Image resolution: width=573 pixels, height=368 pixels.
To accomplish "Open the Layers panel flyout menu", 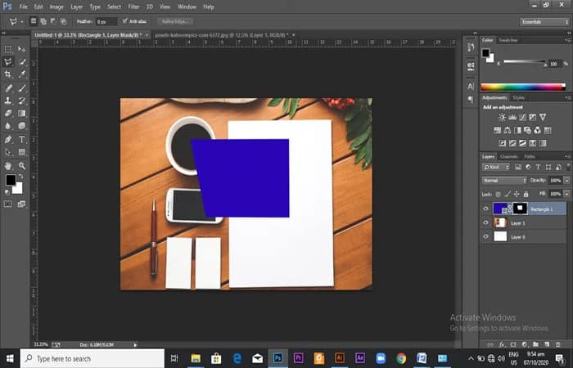I will (x=567, y=156).
